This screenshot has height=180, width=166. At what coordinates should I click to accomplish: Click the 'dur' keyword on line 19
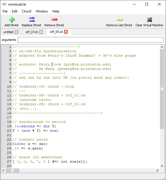click(x=47, y=126)
